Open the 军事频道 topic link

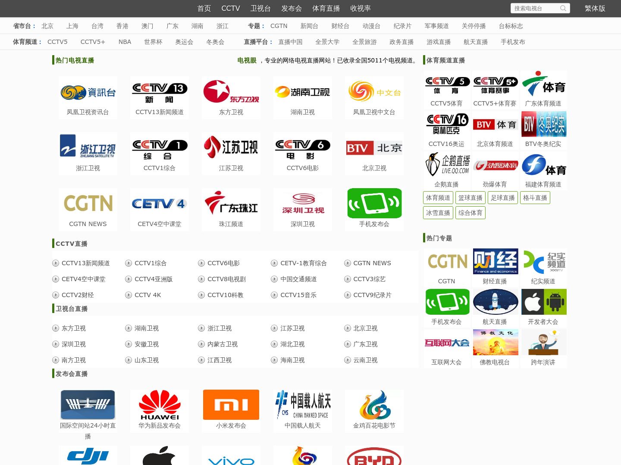click(436, 26)
